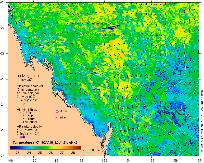The width and height of the screenshot is (204, 163).
Task: Click the longitude axis label 157
Action: pyautogui.click(x=199, y=160)
